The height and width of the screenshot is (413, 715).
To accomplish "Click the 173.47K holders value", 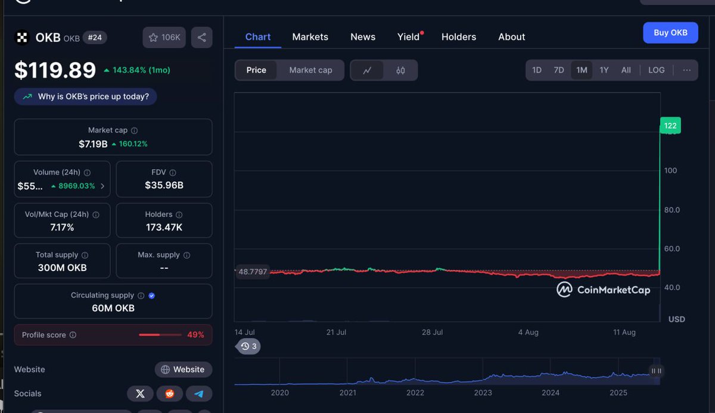I will [x=164, y=227].
